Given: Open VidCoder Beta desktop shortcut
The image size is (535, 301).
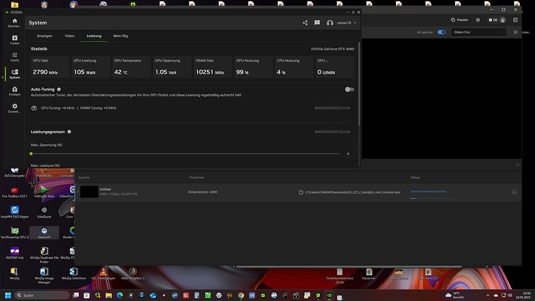Looking at the screenshot, I should (x=44, y=191).
